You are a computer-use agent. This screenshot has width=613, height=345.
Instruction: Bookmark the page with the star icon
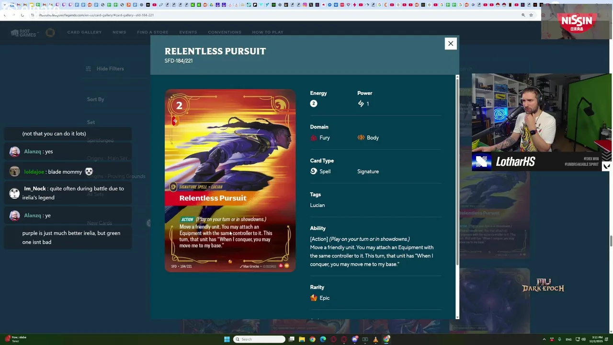[x=531, y=15]
